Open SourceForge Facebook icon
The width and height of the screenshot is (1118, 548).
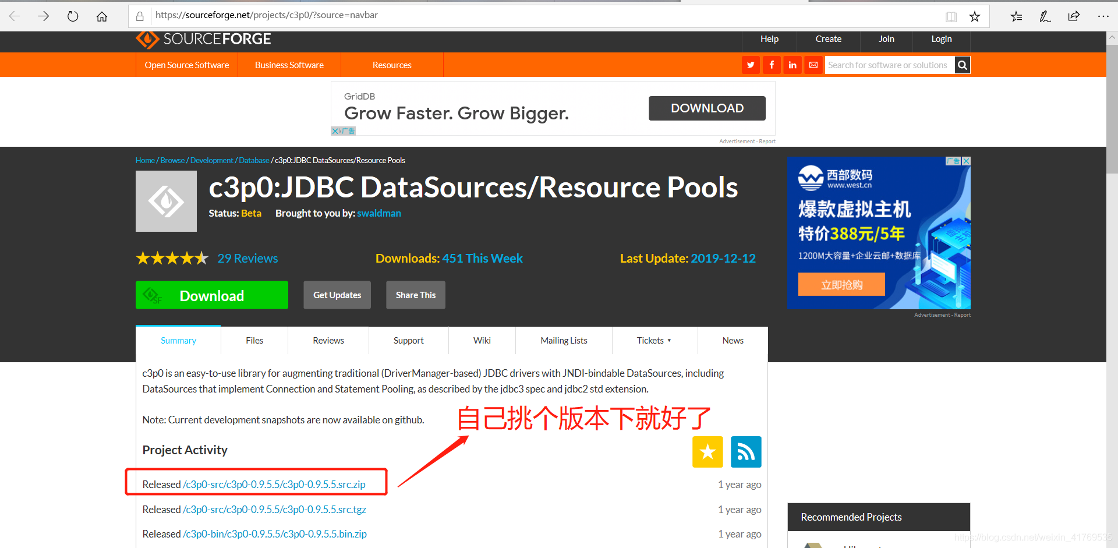click(x=772, y=65)
